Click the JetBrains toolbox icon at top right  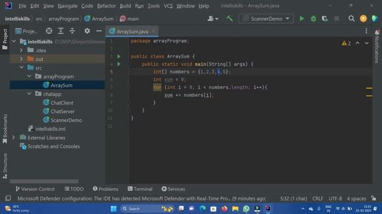tap(375, 18)
